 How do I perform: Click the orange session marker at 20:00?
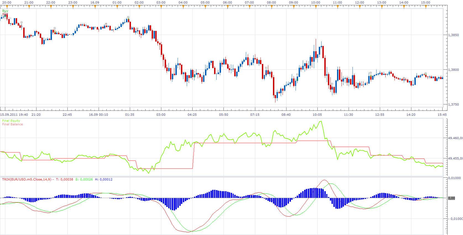click(7, 7)
